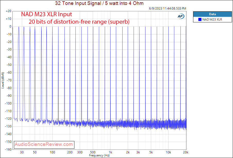Click the "-20" level axis tick label
This screenshot has width=233, height=158.
tap(9, 42)
